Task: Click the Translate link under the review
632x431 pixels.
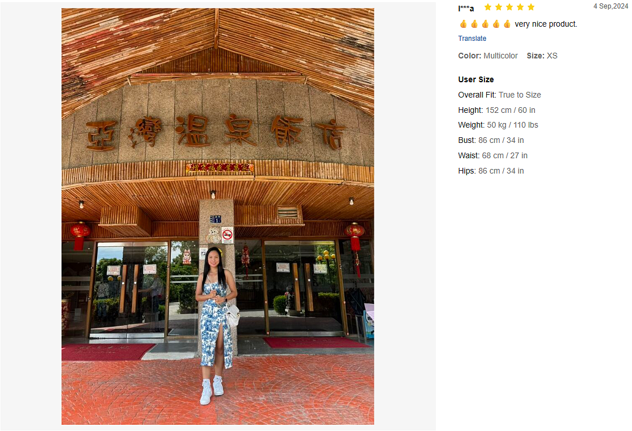Action: point(472,38)
